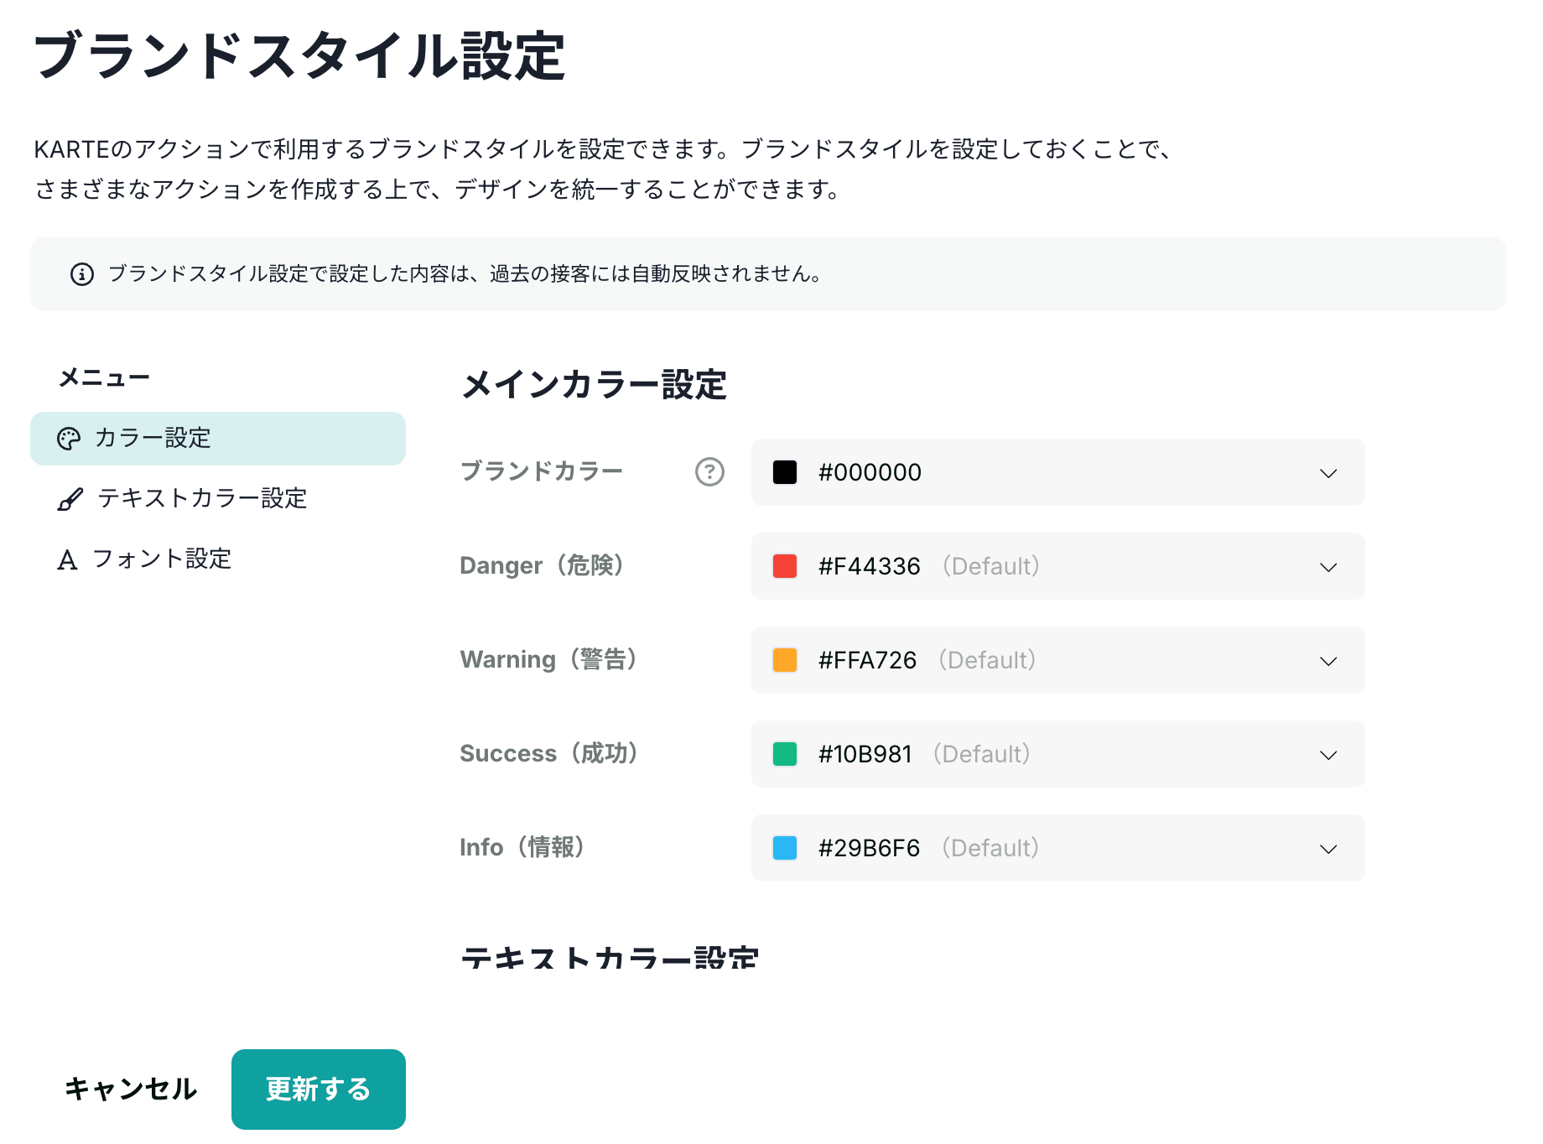Click the brand color help question-mark icon
1543x1144 pixels.
[709, 472]
